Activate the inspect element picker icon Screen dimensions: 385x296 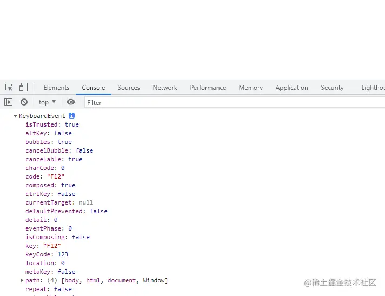pyautogui.click(x=9, y=88)
